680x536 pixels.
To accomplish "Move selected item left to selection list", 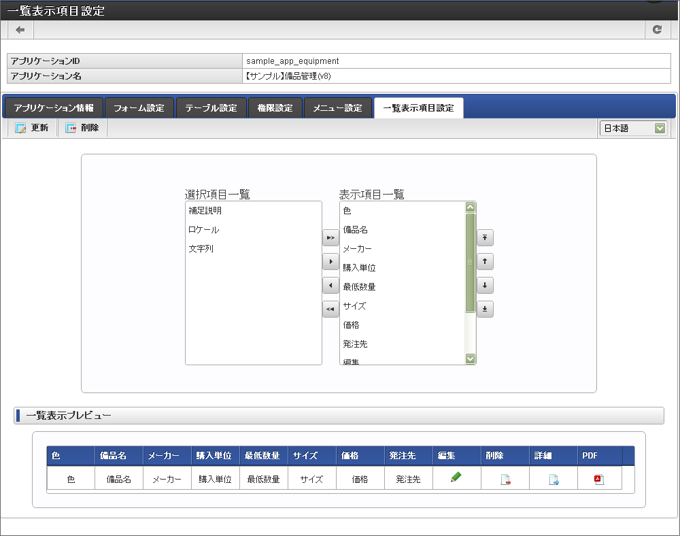I will [330, 286].
